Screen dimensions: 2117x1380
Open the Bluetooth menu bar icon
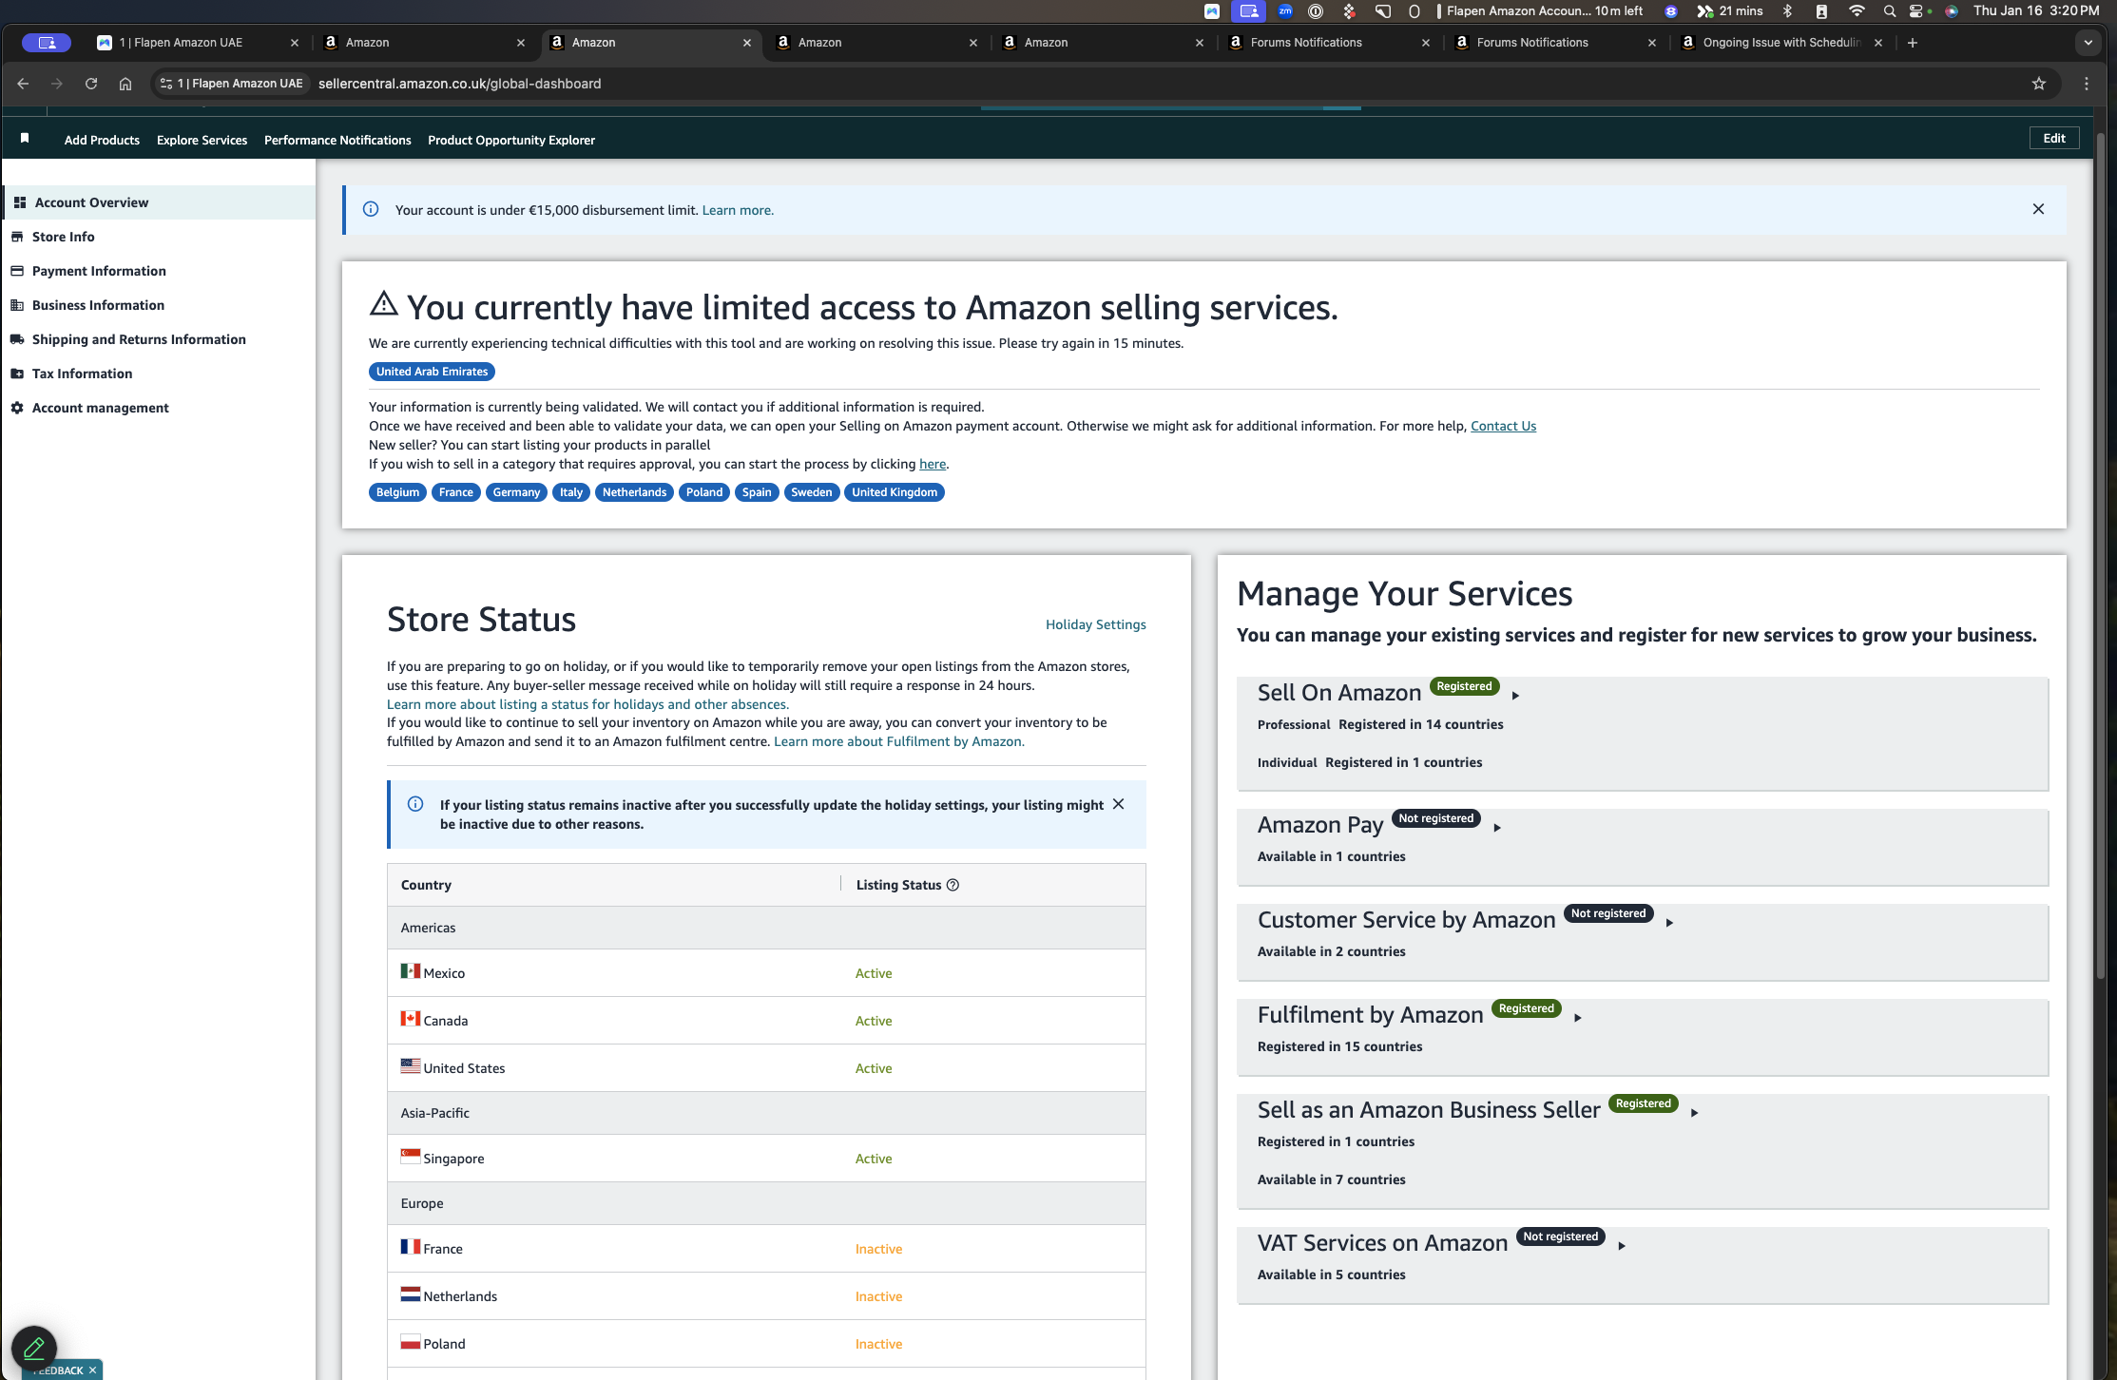pyautogui.click(x=1787, y=11)
